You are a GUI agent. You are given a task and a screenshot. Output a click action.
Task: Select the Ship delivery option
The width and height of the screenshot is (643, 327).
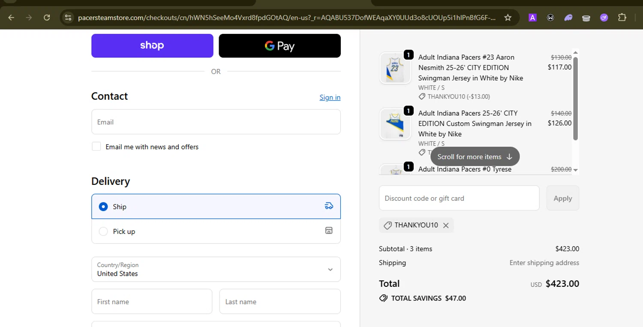216,206
